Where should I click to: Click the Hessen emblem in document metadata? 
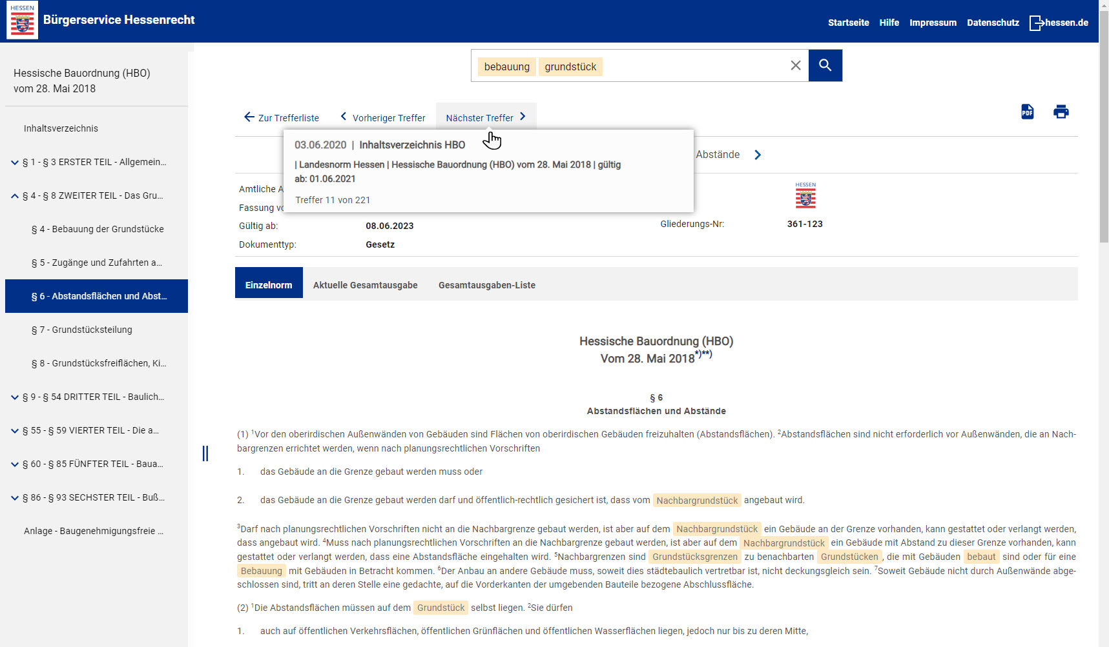(x=805, y=195)
